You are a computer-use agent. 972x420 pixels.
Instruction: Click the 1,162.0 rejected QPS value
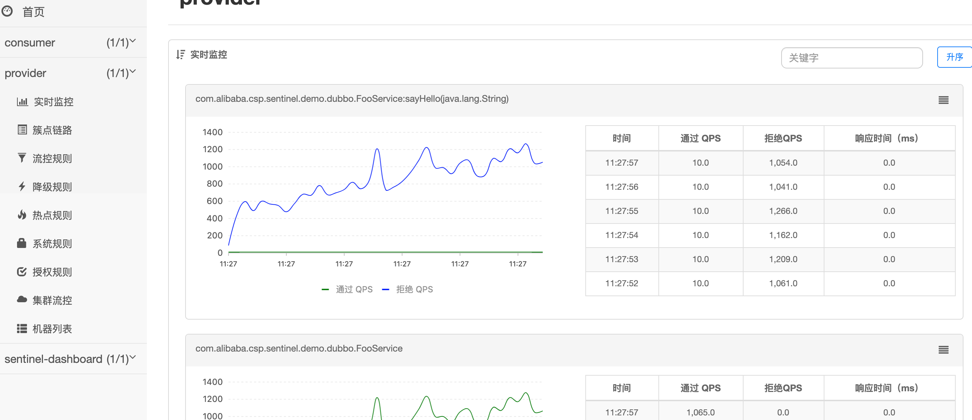coord(783,235)
